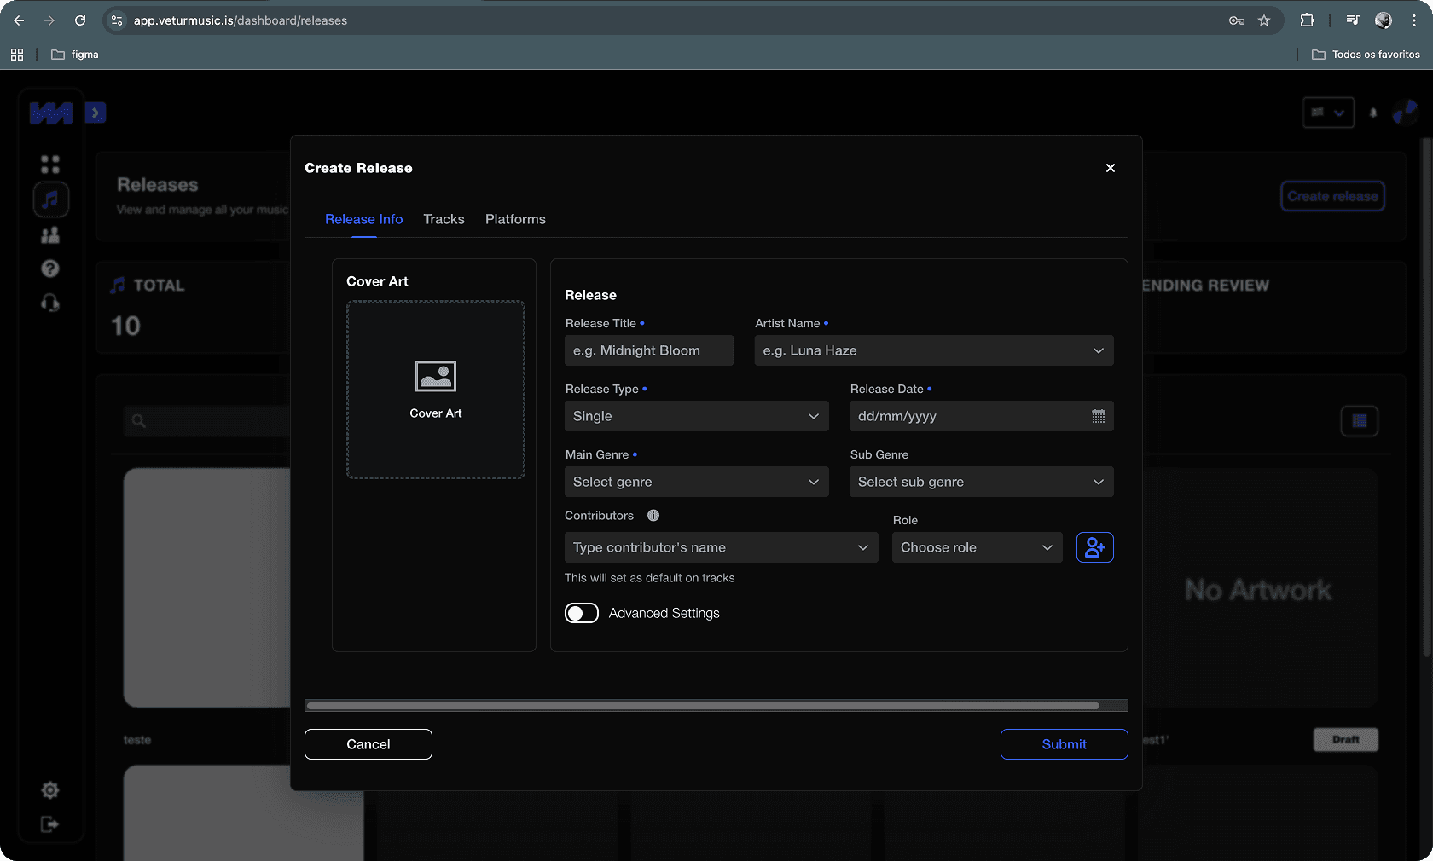
Task: Bookmark this page with the star icon
Action: point(1264,20)
